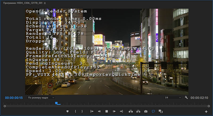
Task: Click the right zoom scrollbar handle
Action: (x=209, y=106)
